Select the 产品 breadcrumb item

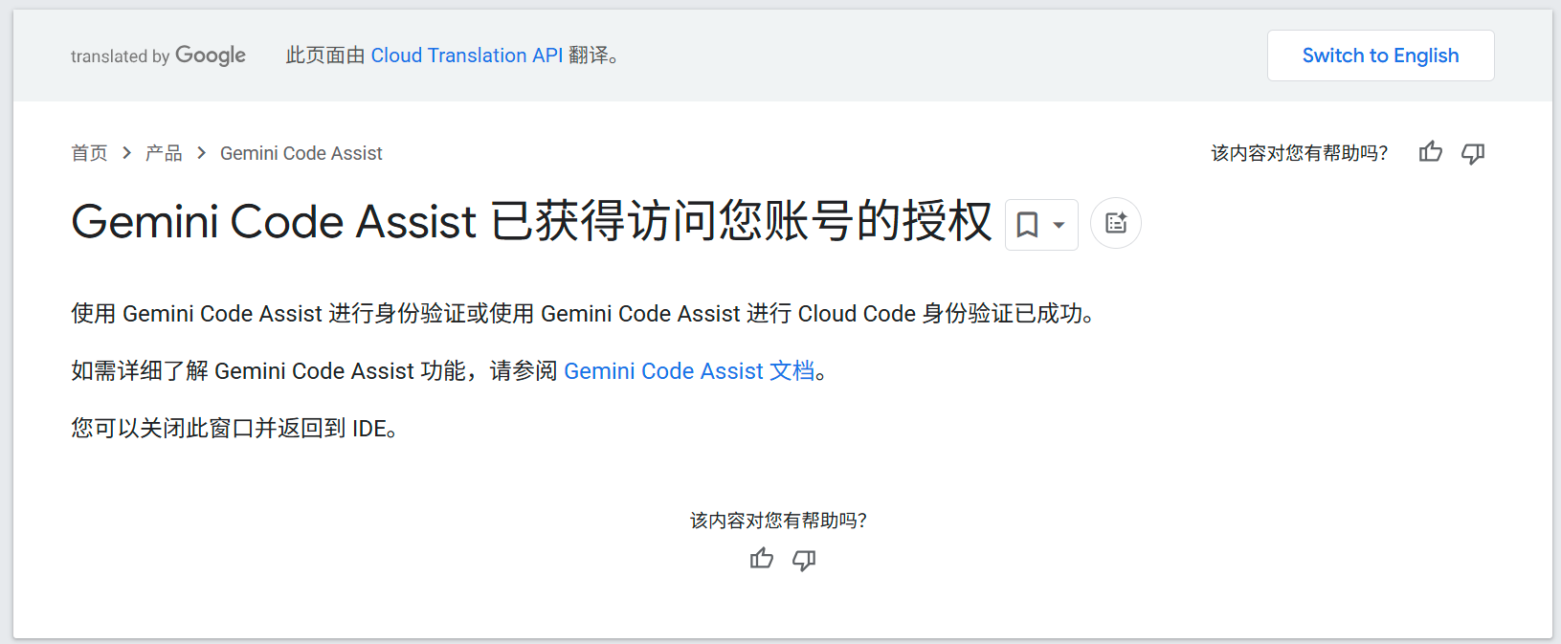pos(163,152)
